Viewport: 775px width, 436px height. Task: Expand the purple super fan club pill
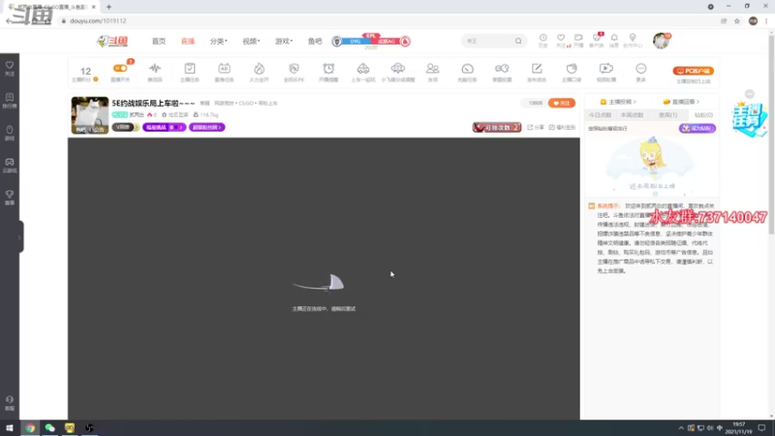[x=206, y=127]
